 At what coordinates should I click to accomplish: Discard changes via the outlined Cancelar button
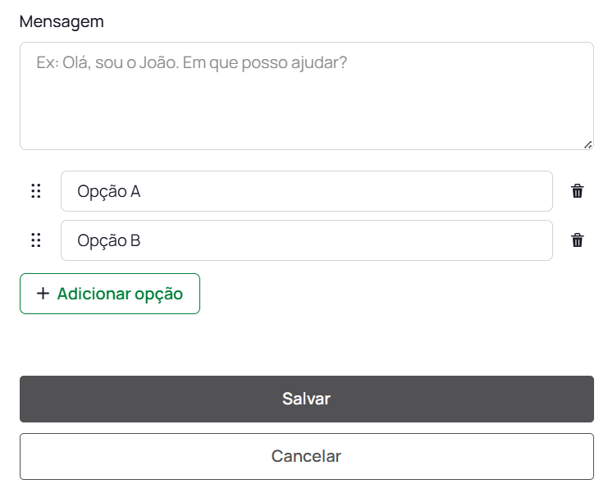(306, 456)
